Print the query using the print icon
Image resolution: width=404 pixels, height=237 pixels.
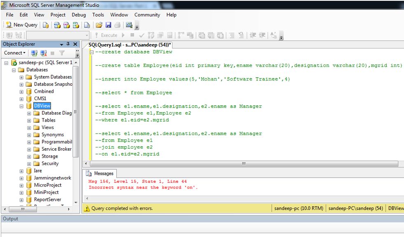click(118, 25)
